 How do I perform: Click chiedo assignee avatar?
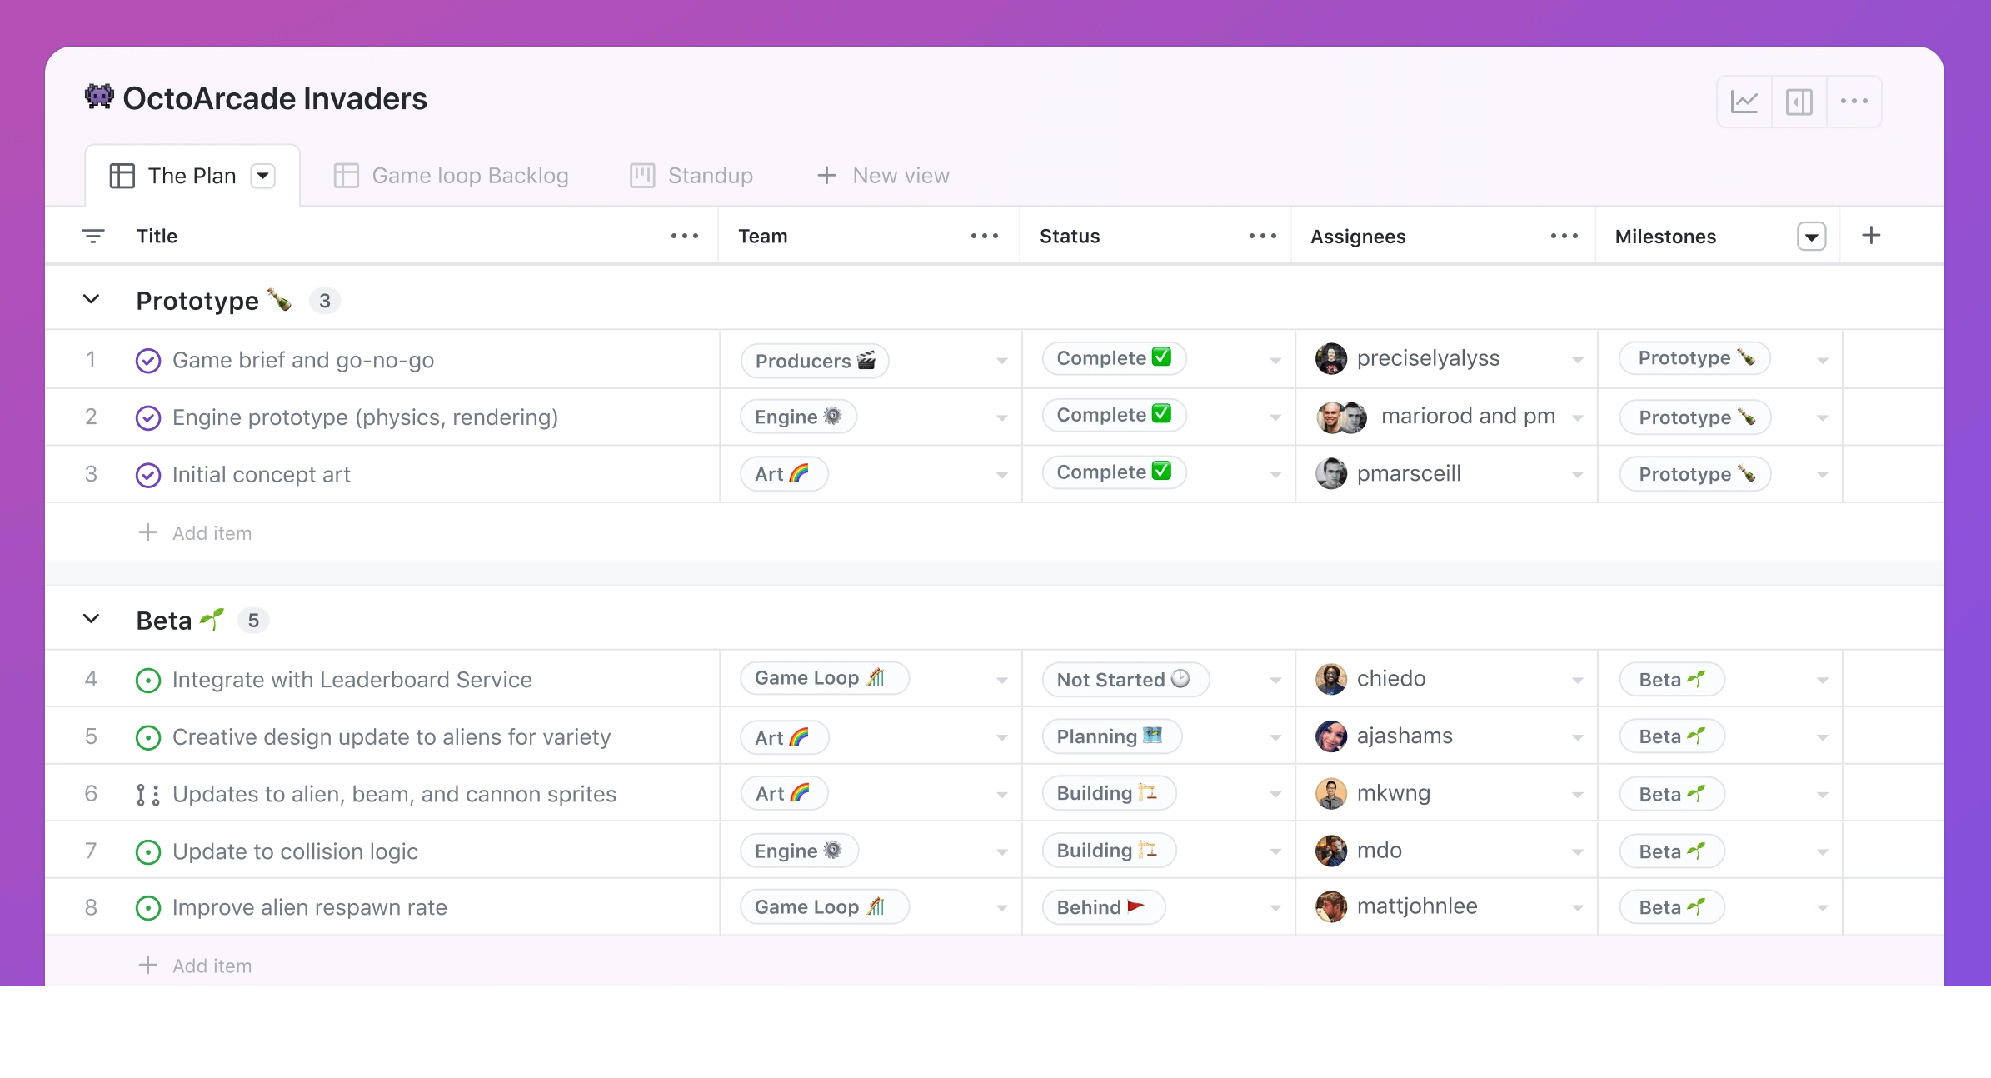click(1330, 679)
